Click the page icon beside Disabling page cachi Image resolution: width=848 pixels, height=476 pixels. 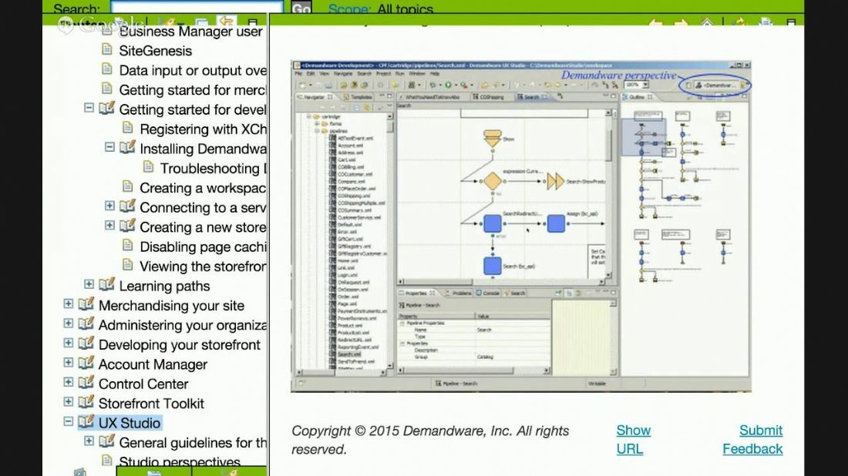click(128, 246)
